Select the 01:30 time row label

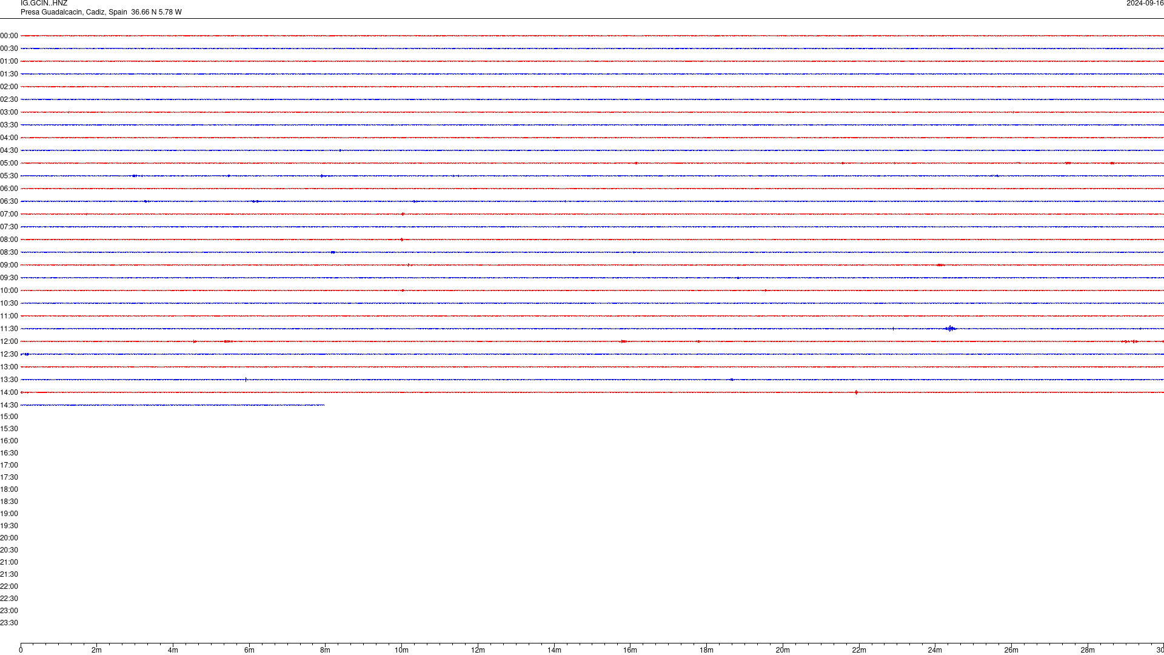[9, 74]
